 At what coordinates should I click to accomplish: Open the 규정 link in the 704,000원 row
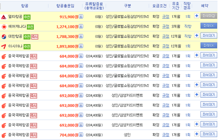pos(166,135)
